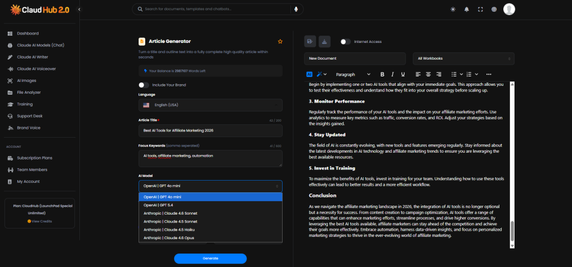Open the Paragraph style dropdown
This screenshot has width=572, height=267.
click(352, 74)
